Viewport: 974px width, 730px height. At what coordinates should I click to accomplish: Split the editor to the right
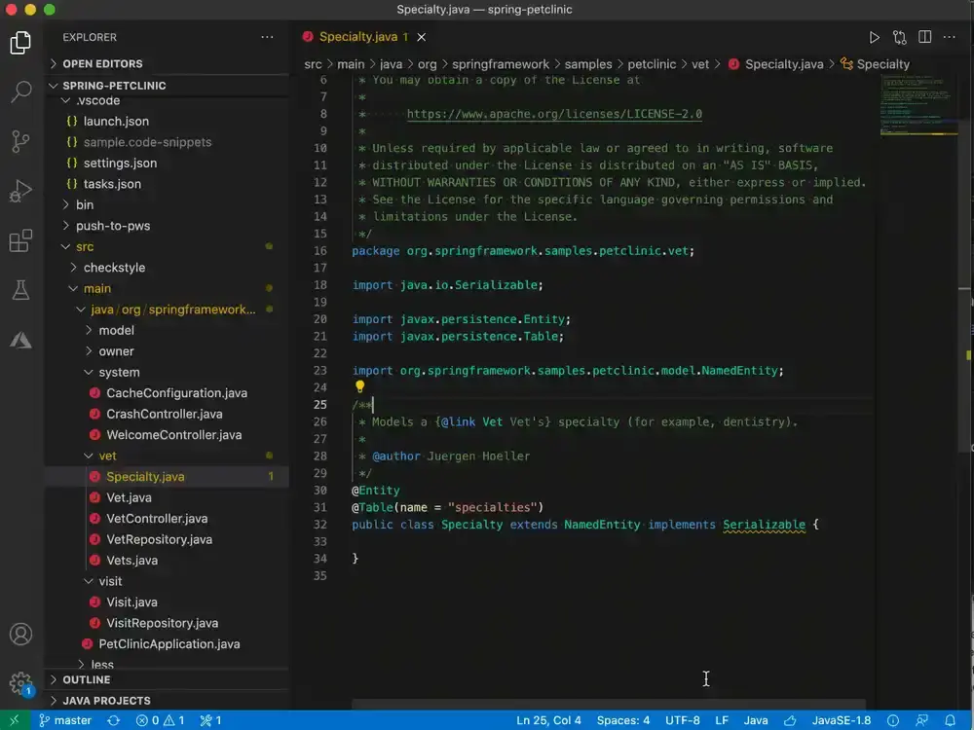tap(925, 37)
